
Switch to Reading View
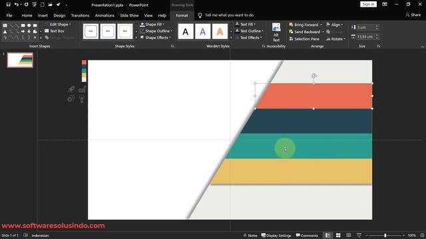(x=349, y=235)
